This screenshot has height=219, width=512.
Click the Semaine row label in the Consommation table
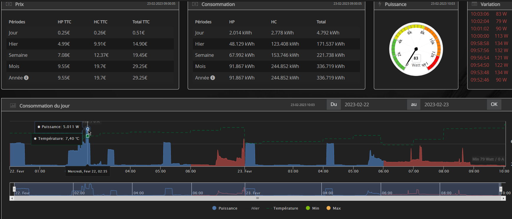click(204, 55)
